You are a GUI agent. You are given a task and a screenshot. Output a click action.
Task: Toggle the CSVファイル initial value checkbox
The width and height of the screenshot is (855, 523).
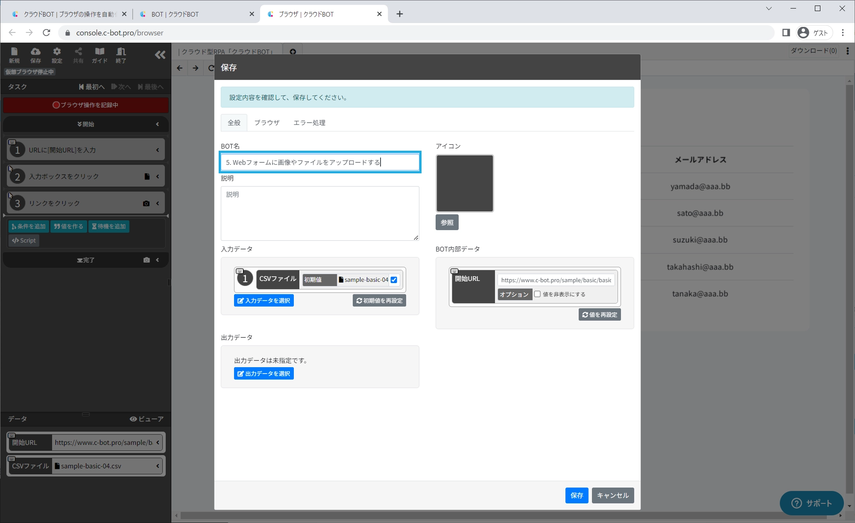[394, 280]
